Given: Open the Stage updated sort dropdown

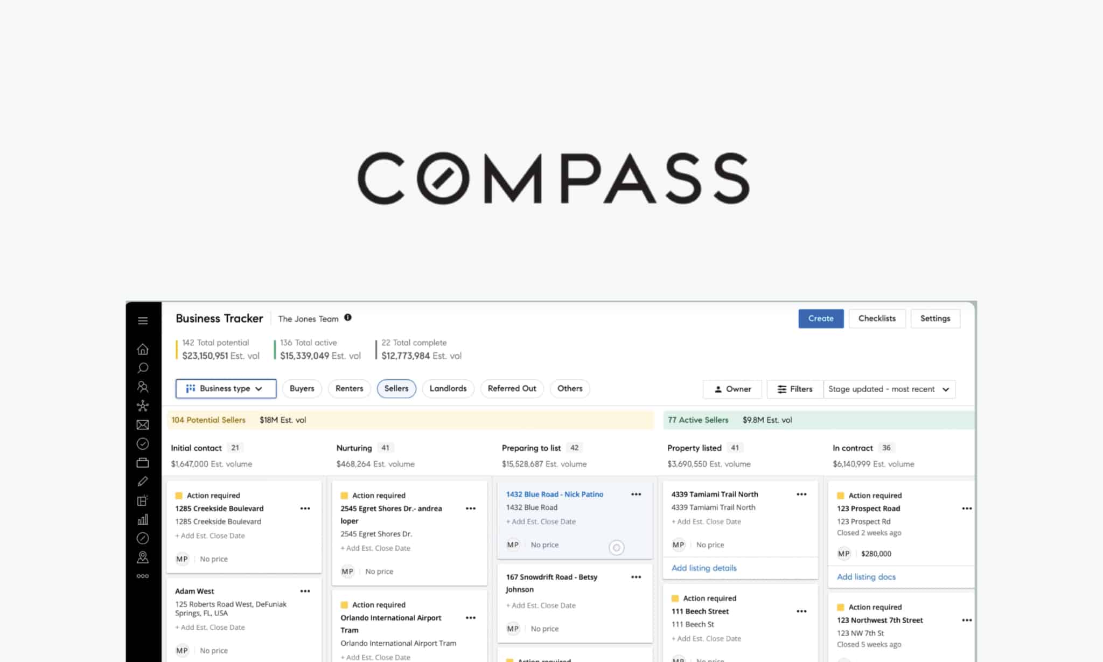Looking at the screenshot, I should (889, 389).
